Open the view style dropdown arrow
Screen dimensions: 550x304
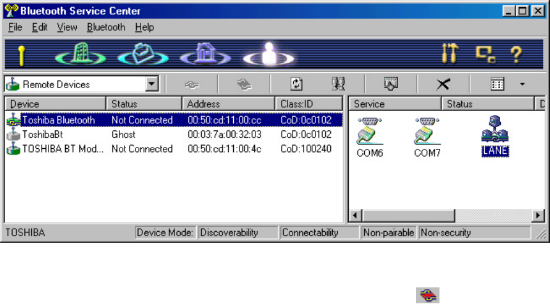point(523,84)
